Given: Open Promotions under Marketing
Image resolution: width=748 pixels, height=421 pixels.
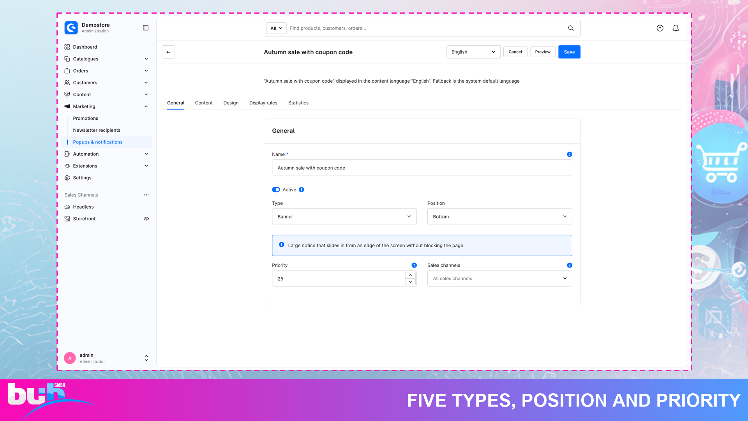Looking at the screenshot, I should (86, 119).
